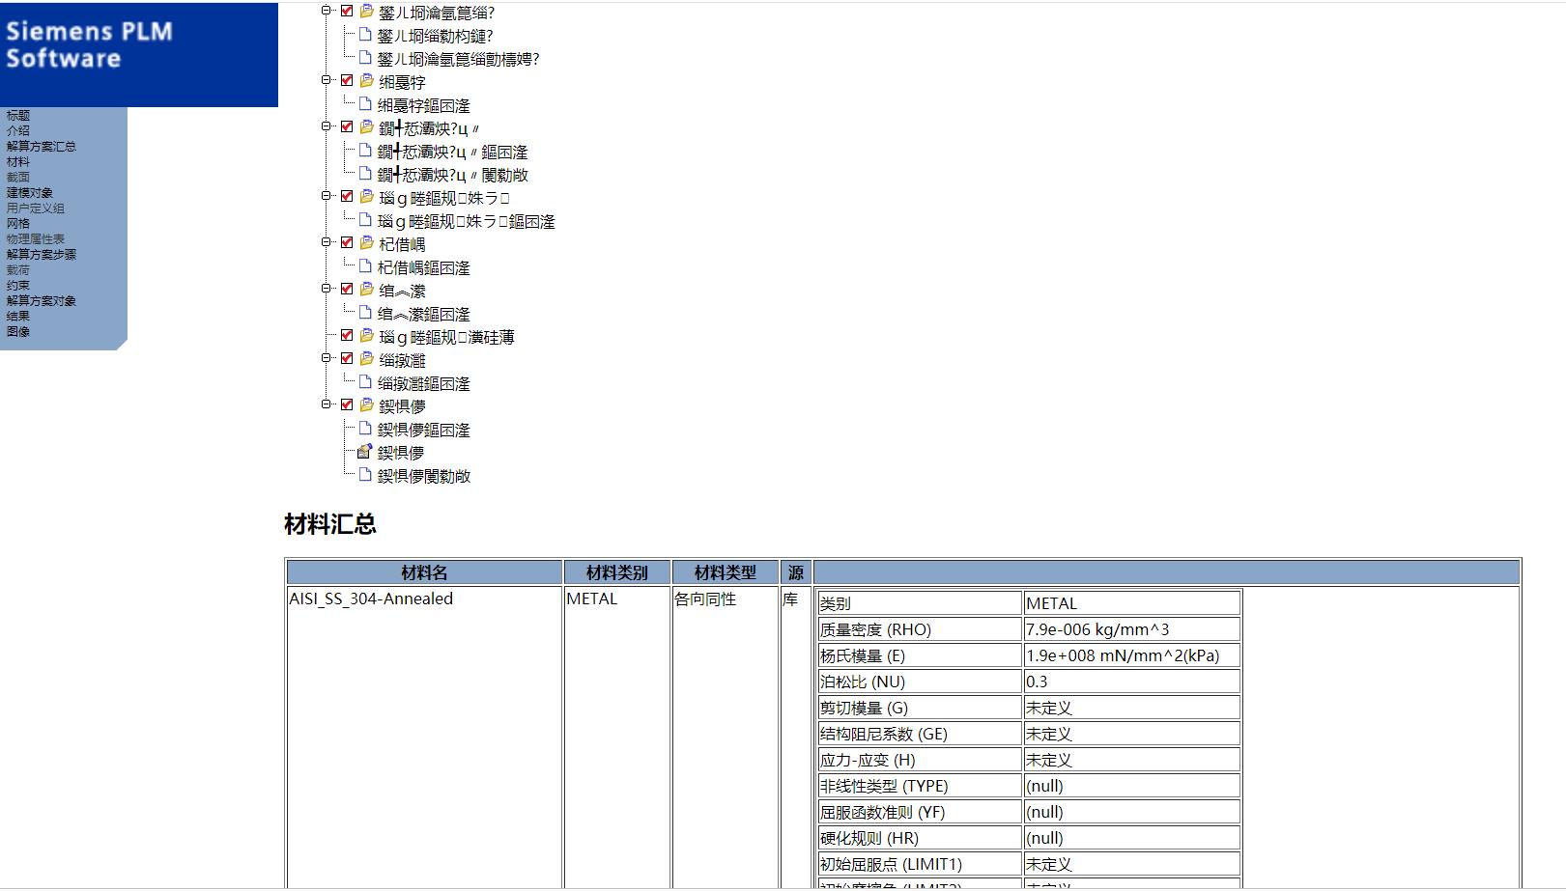Click folder icon of 杞借嵎 node
This screenshot has height=891, width=1566.
pos(367,243)
